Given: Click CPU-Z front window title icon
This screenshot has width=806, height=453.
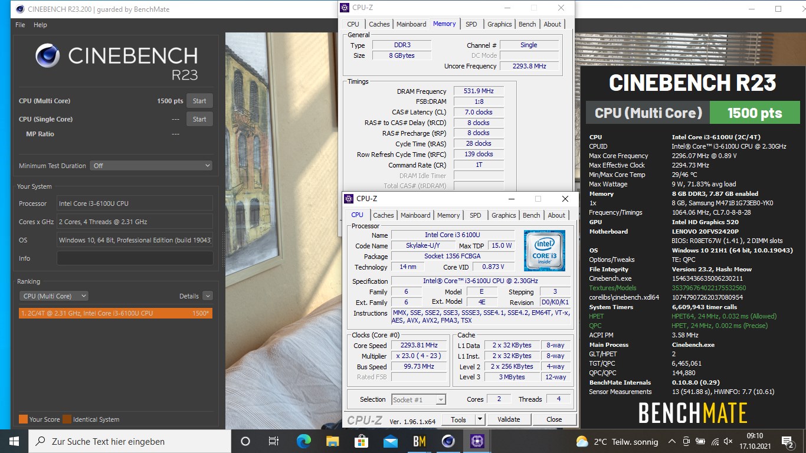Looking at the screenshot, I should pyautogui.click(x=349, y=199).
